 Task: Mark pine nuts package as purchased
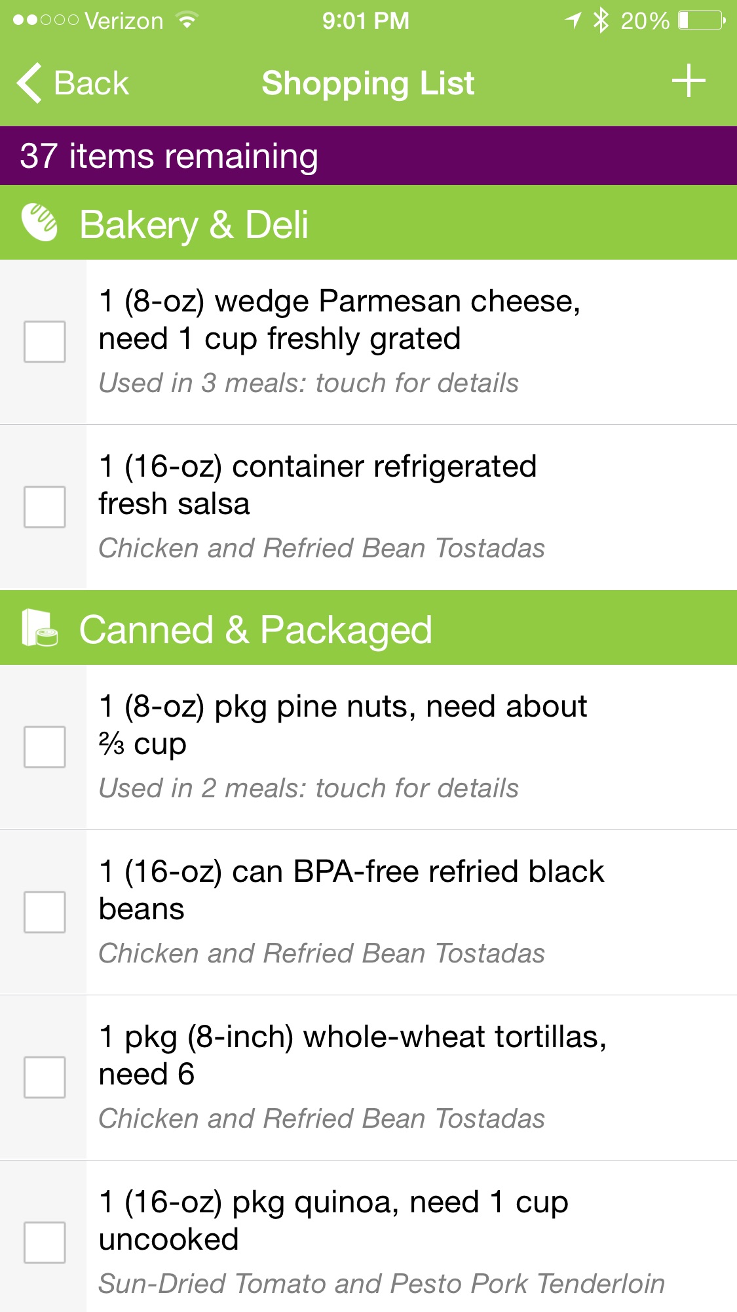45,747
